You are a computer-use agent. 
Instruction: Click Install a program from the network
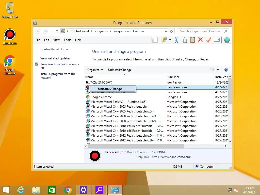58,76
